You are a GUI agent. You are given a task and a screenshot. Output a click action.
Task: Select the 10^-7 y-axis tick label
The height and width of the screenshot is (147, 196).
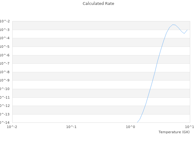5,63
